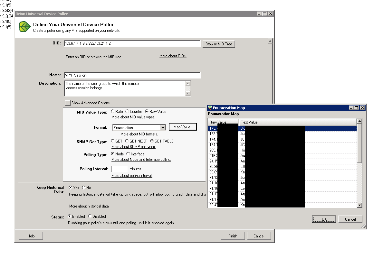Select the 65.38 raw value row
Screen dimensions: 383x258
pyautogui.click(x=282, y=167)
